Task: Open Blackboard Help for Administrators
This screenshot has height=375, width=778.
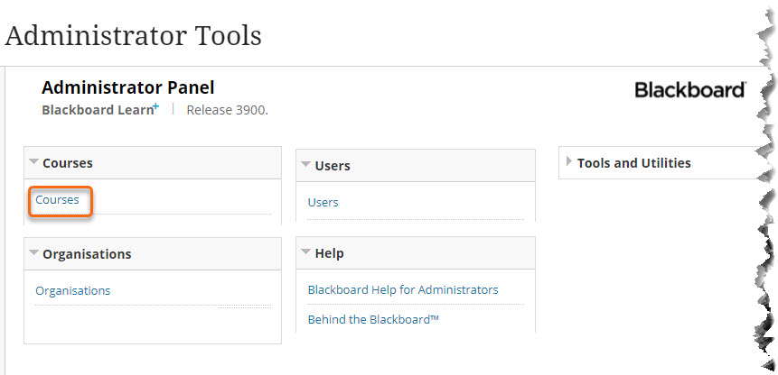Action: pos(403,290)
